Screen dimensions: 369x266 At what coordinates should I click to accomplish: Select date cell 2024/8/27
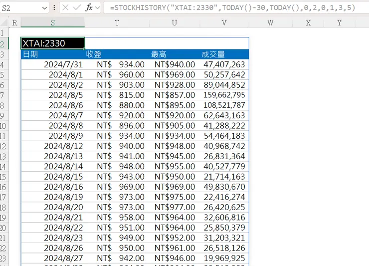coord(53,258)
